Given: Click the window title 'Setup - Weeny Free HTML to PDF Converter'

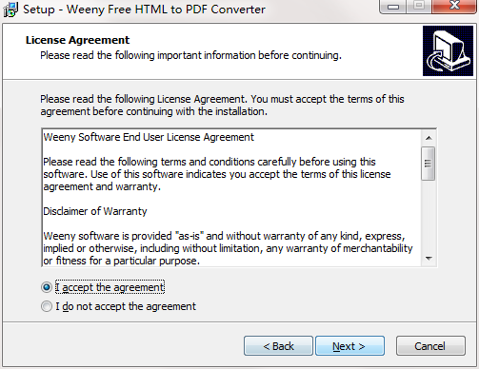Looking at the screenshot, I should 144,10.
